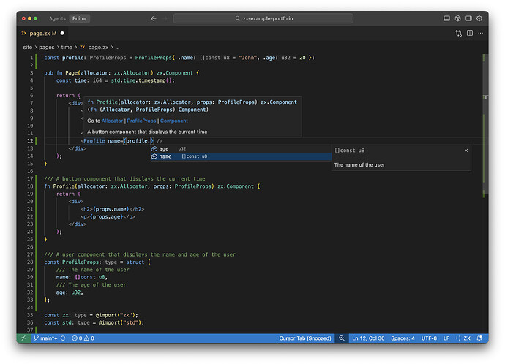Click the navigate forward arrow
The height and width of the screenshot is (364, 505).
(165, 18)
